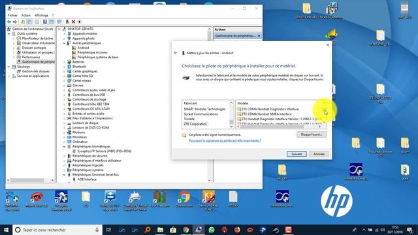418x235 pixels.
Task: Click the Suivant button
Action: [297, 154]
